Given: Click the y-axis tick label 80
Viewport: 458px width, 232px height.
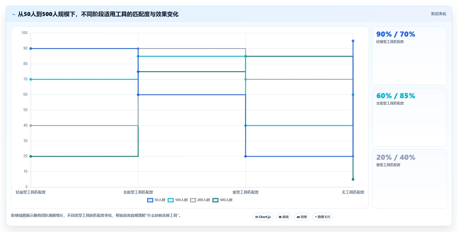Looking at the screenshot, I should pyautogui.click(x=26, y=64).
